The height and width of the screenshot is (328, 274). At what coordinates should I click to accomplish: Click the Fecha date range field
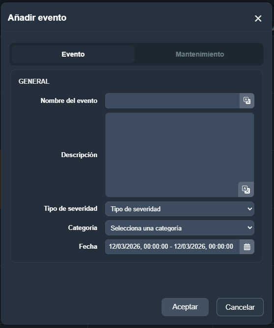172,247
